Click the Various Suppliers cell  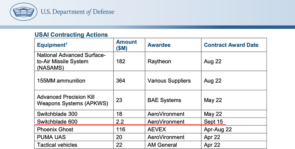169,81
